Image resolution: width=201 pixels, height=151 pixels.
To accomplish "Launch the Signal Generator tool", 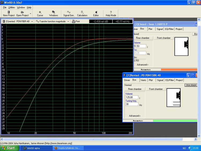I will pyautogui.click(x=69, y=13).
